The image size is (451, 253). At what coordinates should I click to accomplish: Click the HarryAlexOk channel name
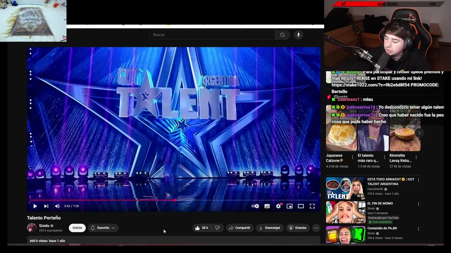tap(375, 189)
